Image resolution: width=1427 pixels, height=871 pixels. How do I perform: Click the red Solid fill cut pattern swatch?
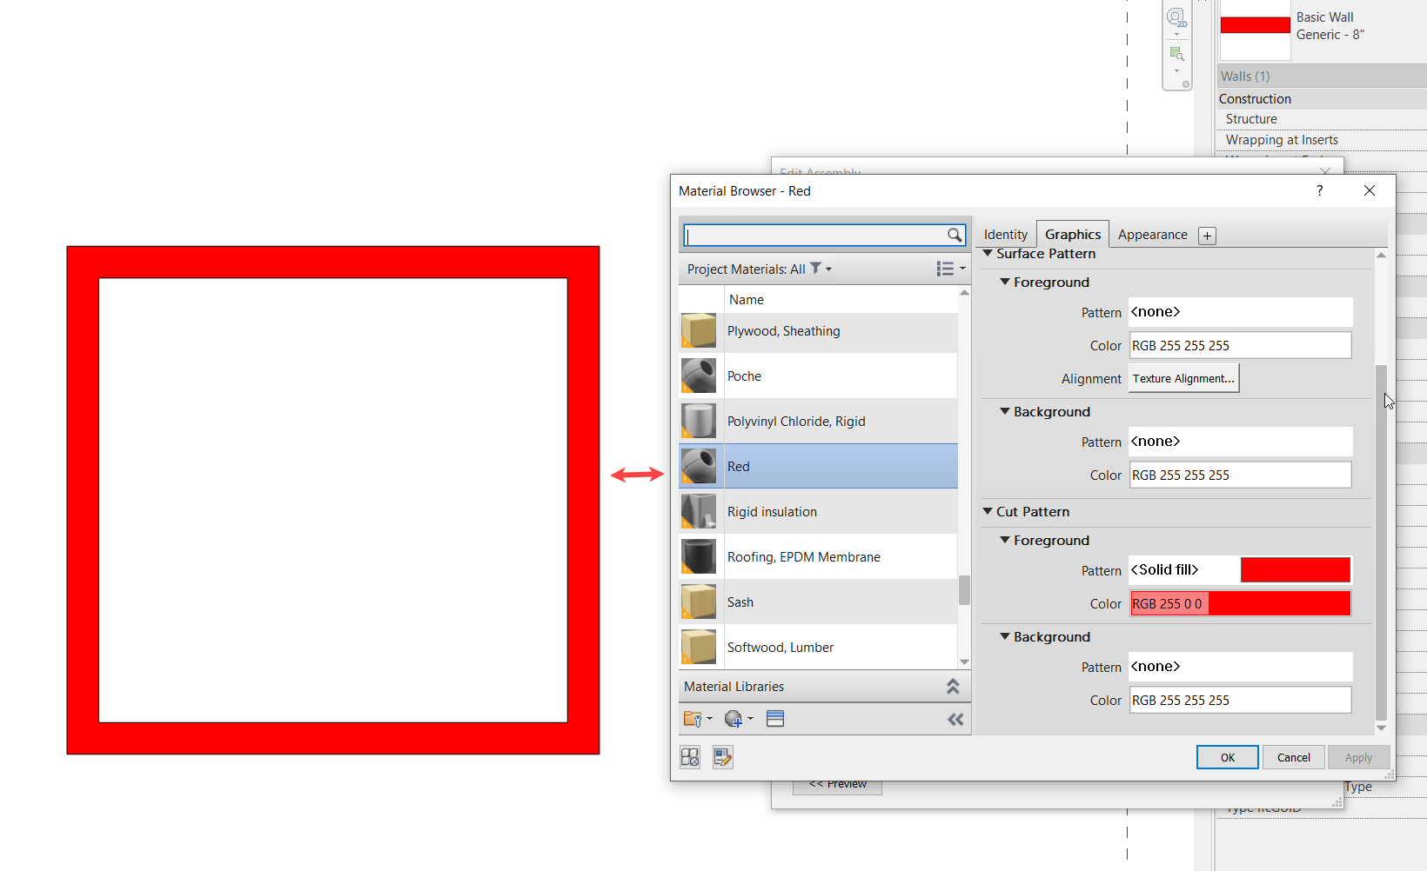pos(1296,569)
